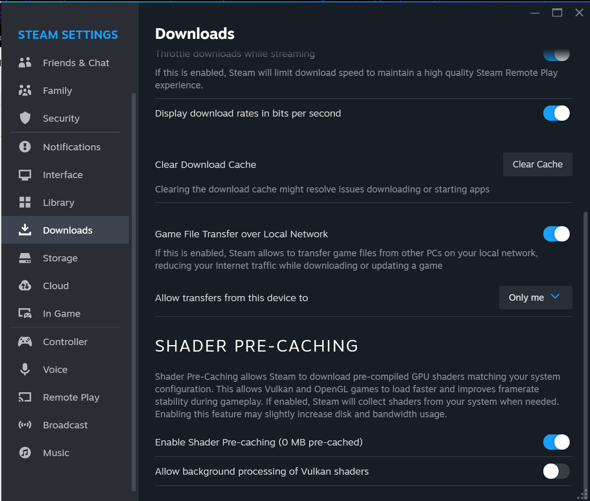This screenshot has height=501, width=590.
Task: Disable display download rates in bits toggle
Action: (x=556, y=113)
